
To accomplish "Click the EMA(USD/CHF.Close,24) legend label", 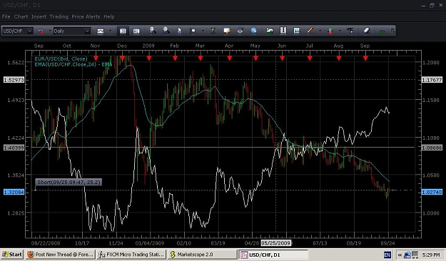I will coord(74,65).
